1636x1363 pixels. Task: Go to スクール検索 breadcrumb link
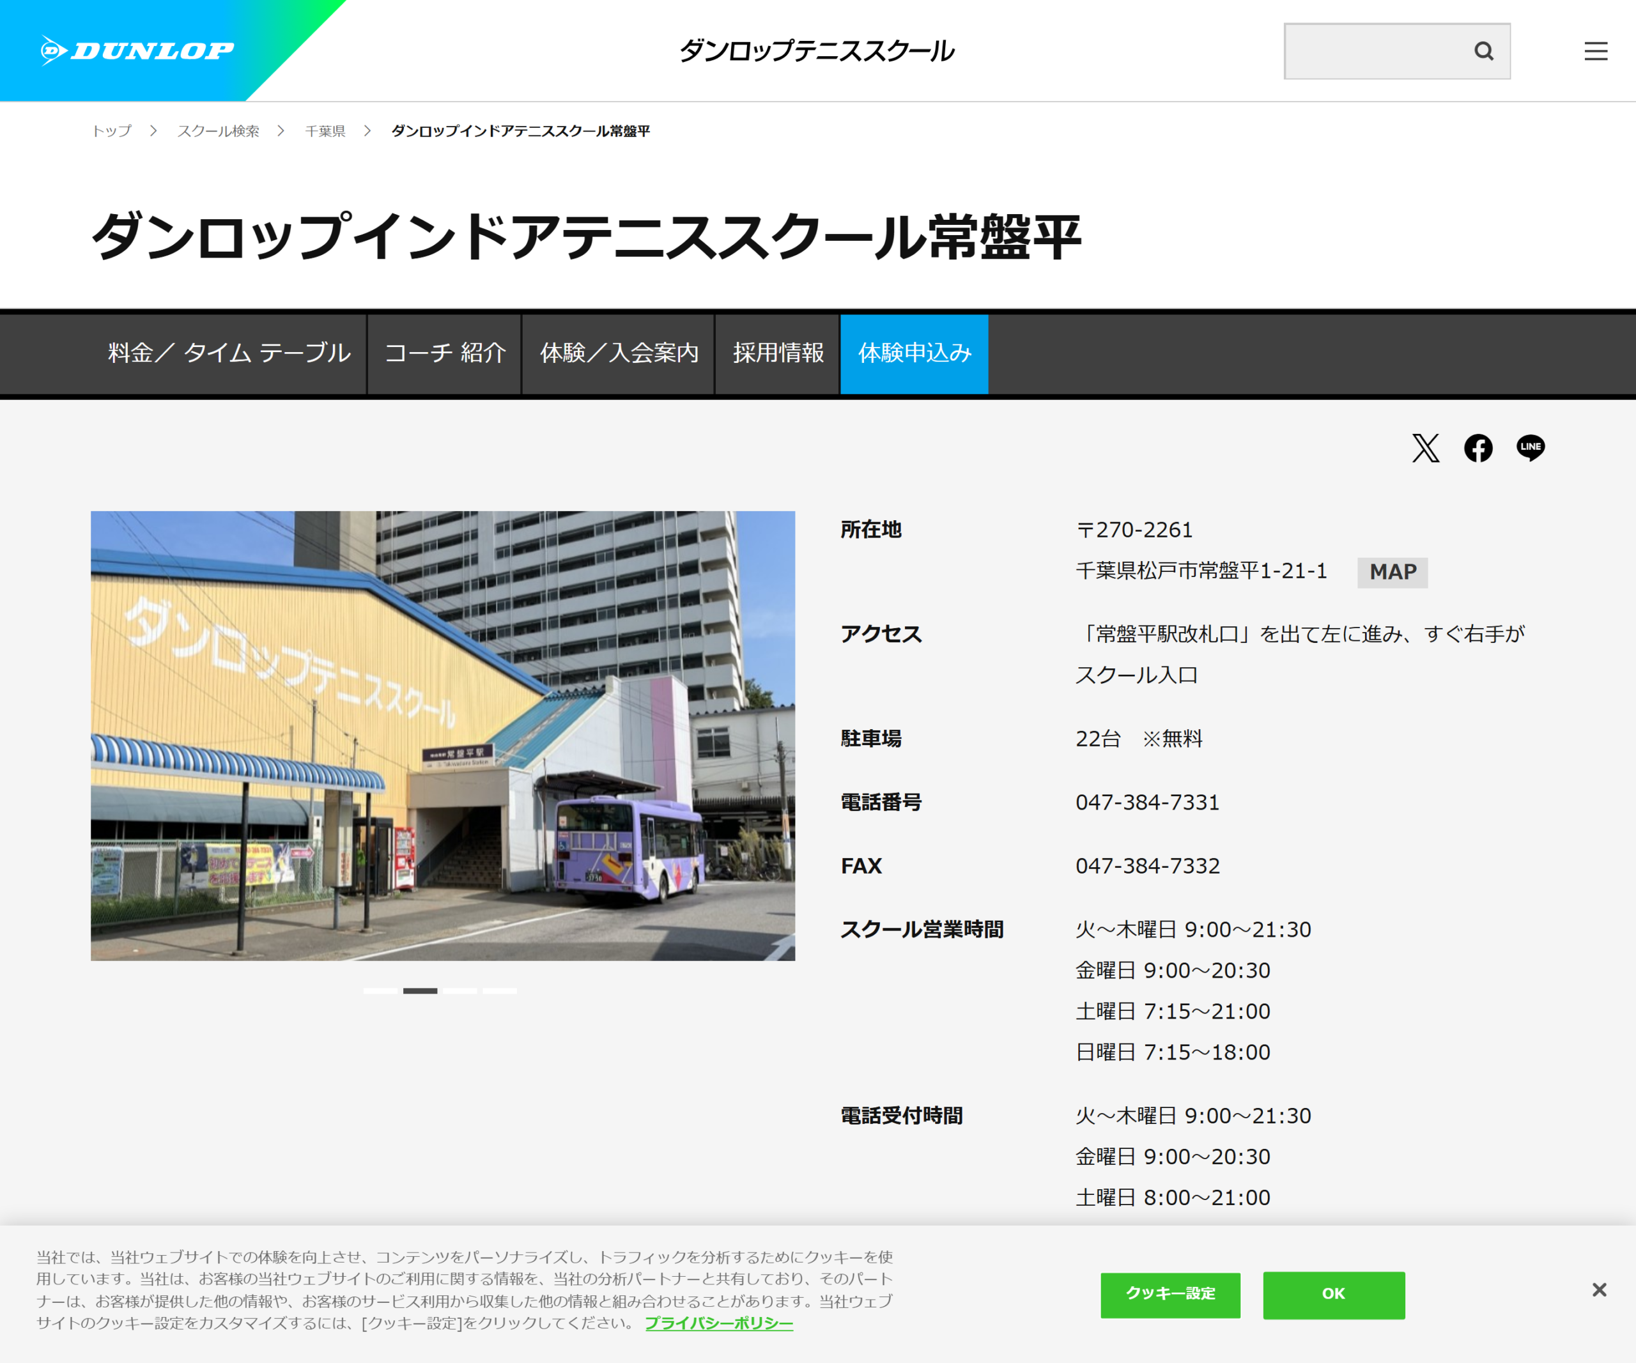tap(218, 131)
